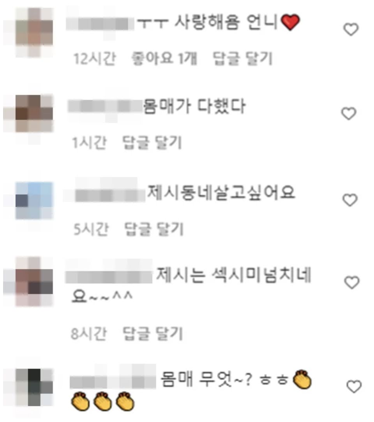Image resolution: width=374 pixels, height=422 pixels.
Task: Click 답글 달기 under the 8시간 comment
Action: click(x=153, y=334)
